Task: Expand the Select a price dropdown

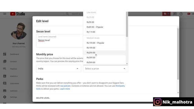Action: tap(105, 69)
